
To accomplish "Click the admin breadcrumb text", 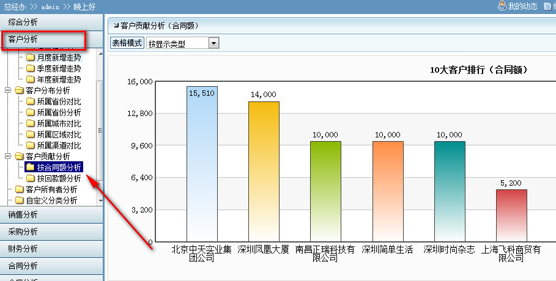I will (50, 7).
